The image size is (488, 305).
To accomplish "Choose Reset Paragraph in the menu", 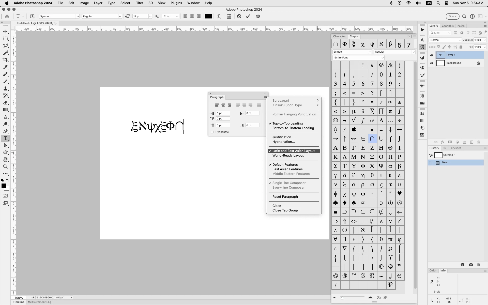I will [285, 197].
